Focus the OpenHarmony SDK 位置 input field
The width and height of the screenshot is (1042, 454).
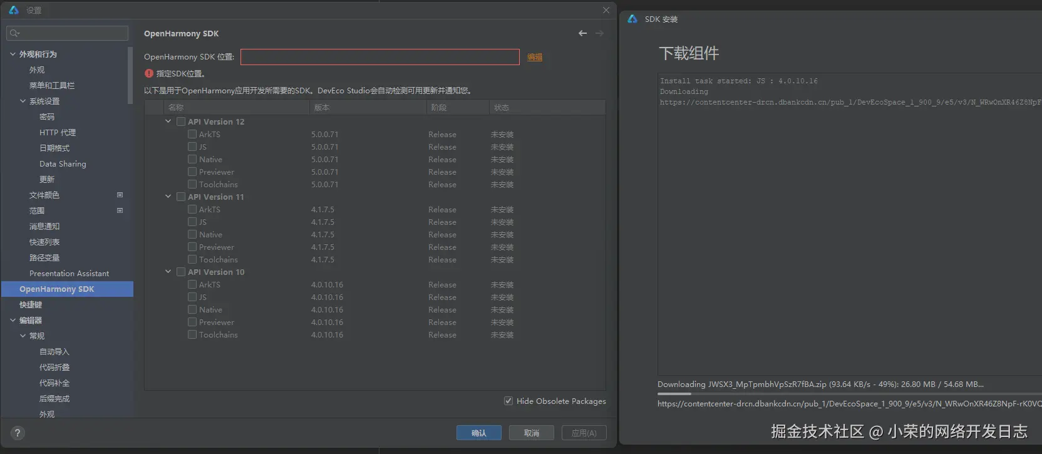pos(380,57)
